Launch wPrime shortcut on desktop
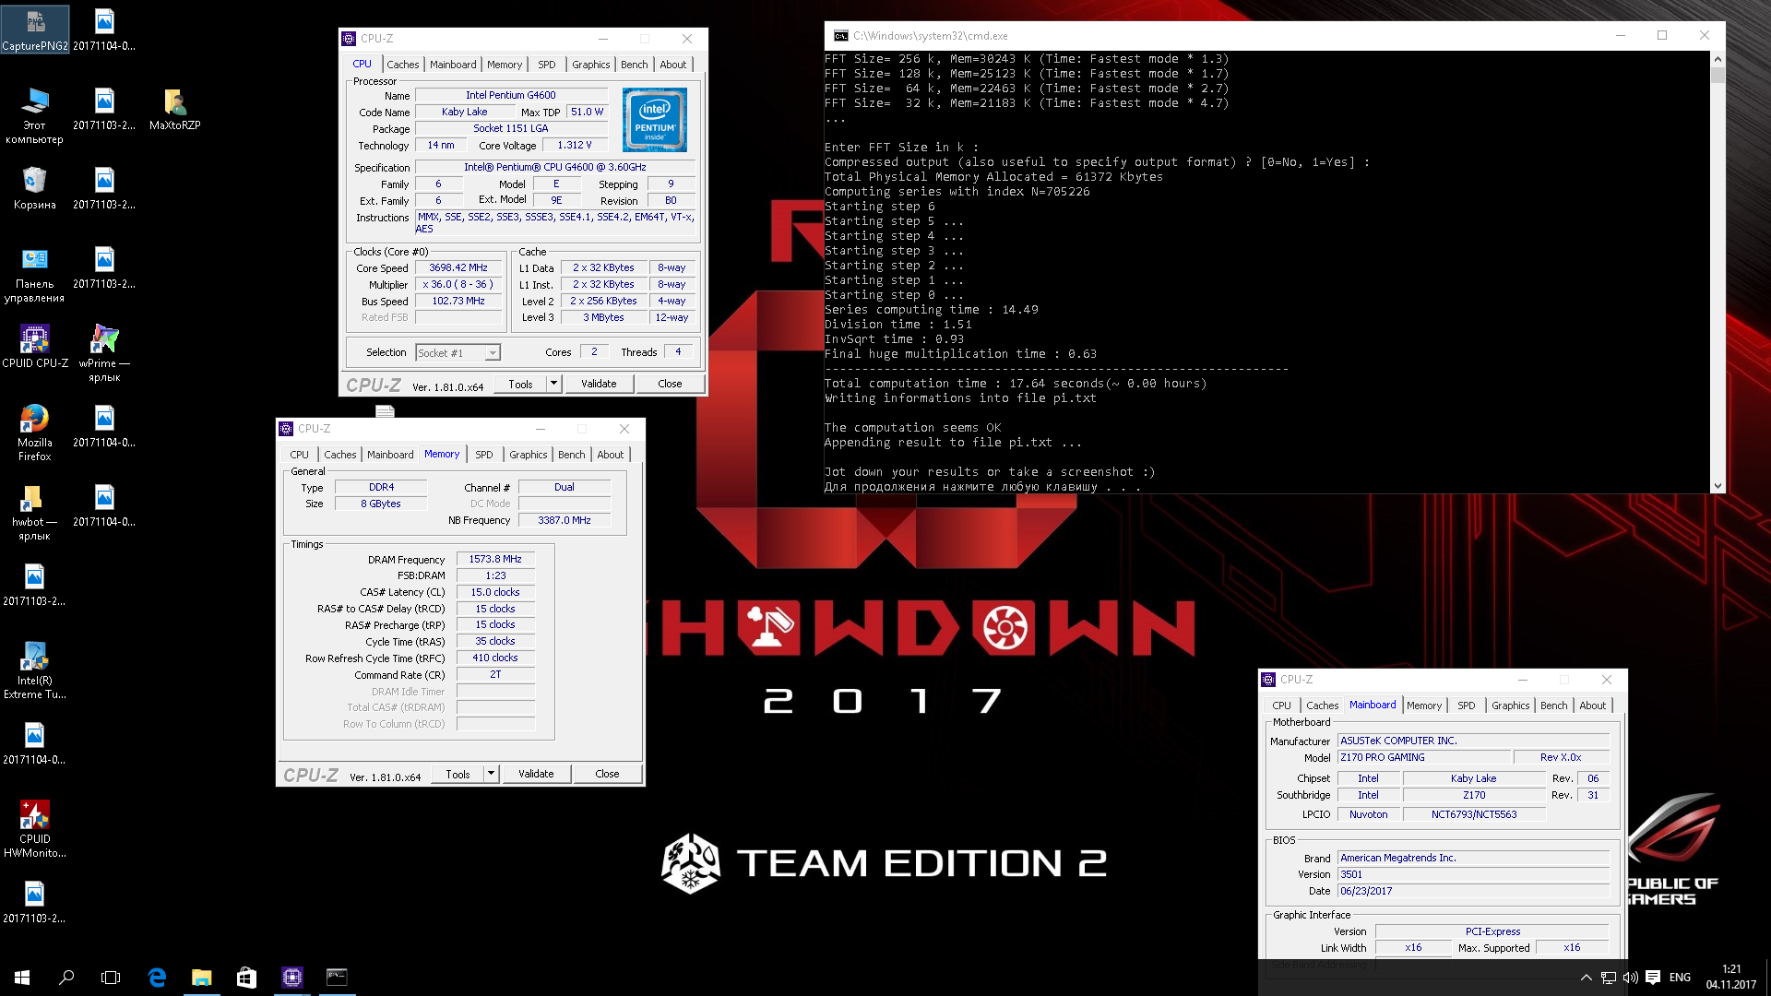Viewport: 1771px width, 996px height. click(x=104, y=353)
